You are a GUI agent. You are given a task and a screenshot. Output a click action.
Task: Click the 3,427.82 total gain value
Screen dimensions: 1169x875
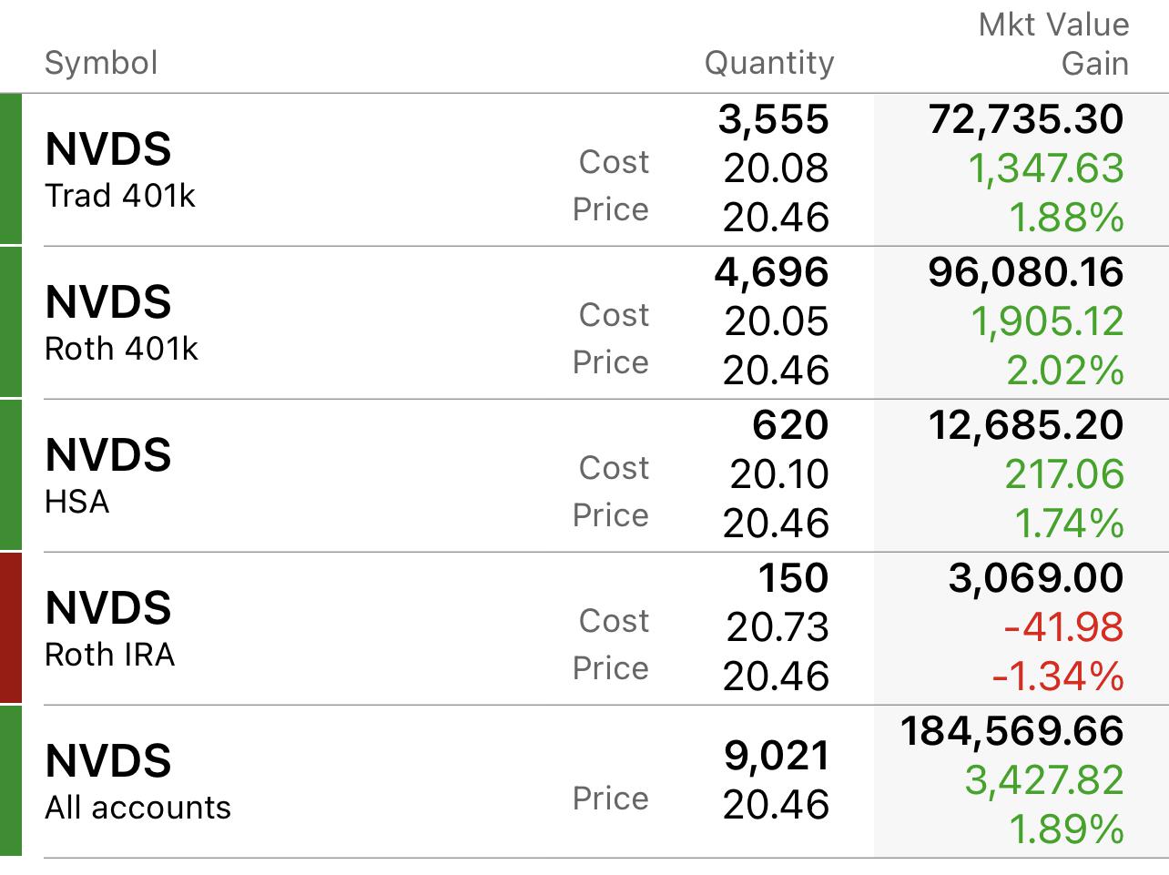point(1044,780)
